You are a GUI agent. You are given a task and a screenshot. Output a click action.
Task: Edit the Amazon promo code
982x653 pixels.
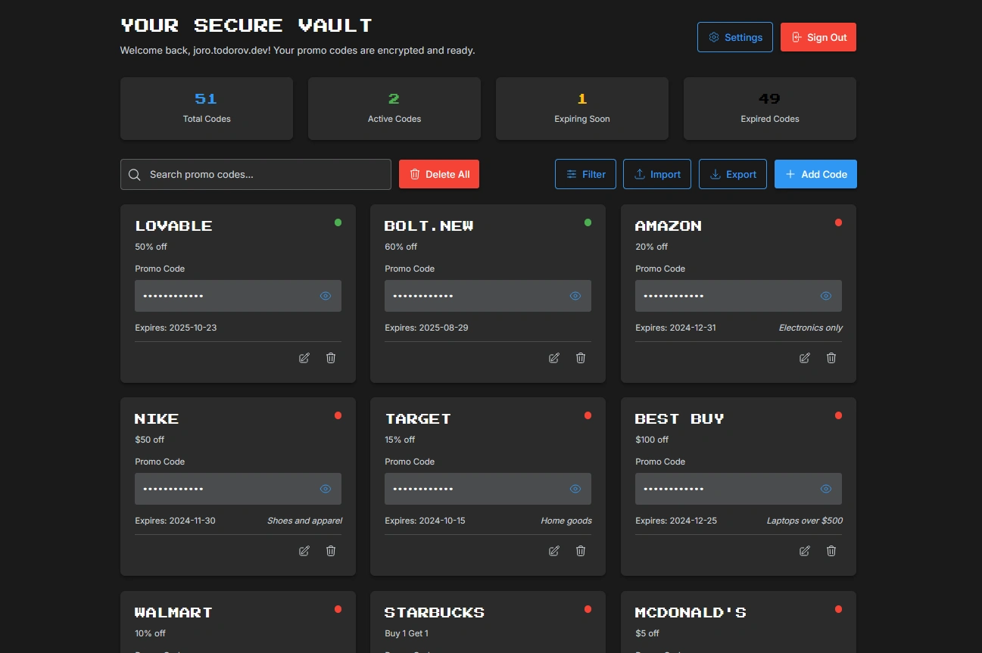coord(805,358)
